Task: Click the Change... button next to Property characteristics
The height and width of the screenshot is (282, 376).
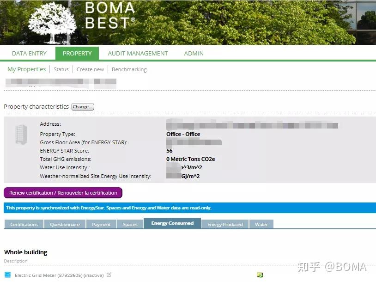Action: pyautogui.click(x=82, y=107)
